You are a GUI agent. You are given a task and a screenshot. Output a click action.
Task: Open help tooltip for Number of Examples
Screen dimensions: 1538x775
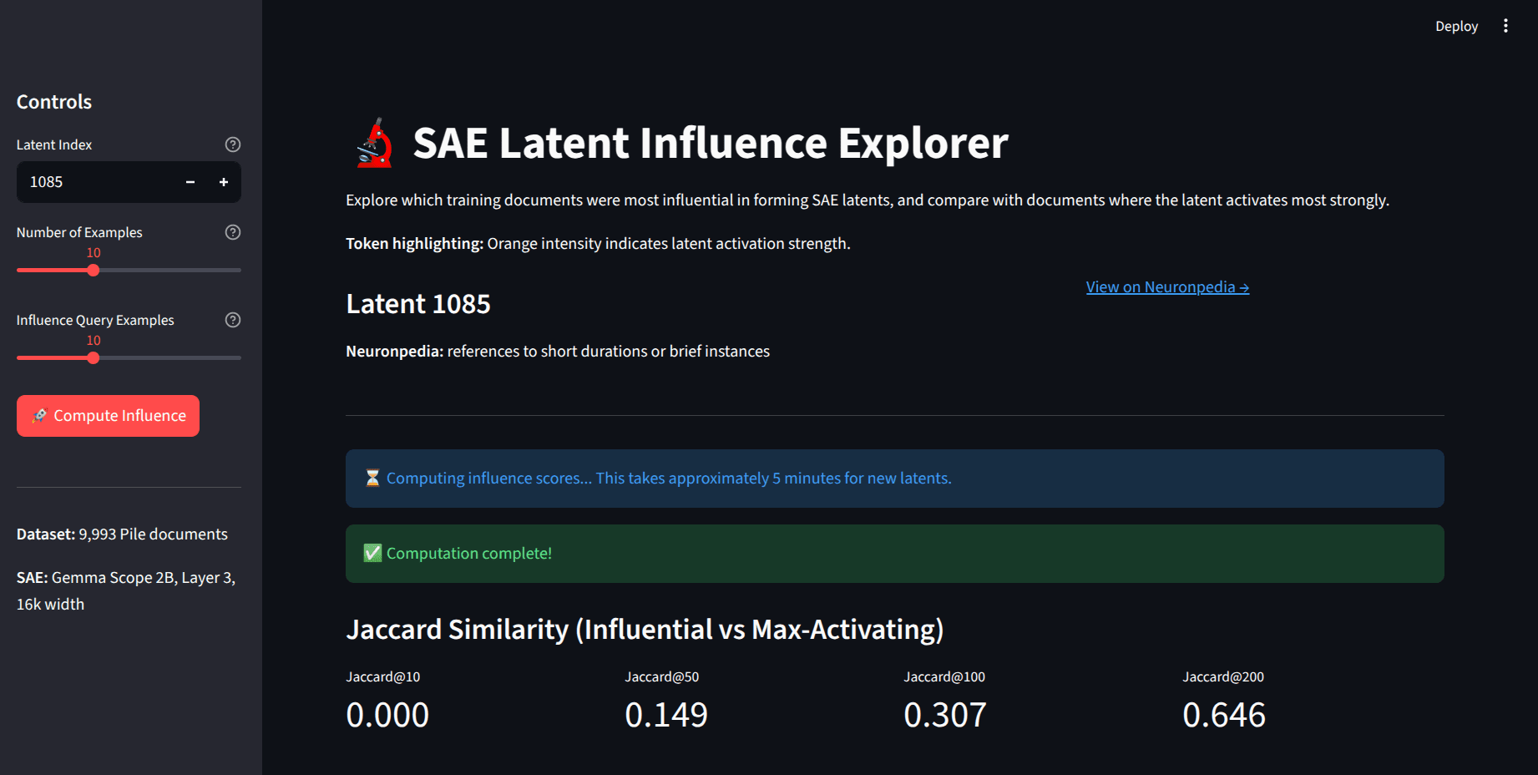pyautogui.click(x=233, y=232)
